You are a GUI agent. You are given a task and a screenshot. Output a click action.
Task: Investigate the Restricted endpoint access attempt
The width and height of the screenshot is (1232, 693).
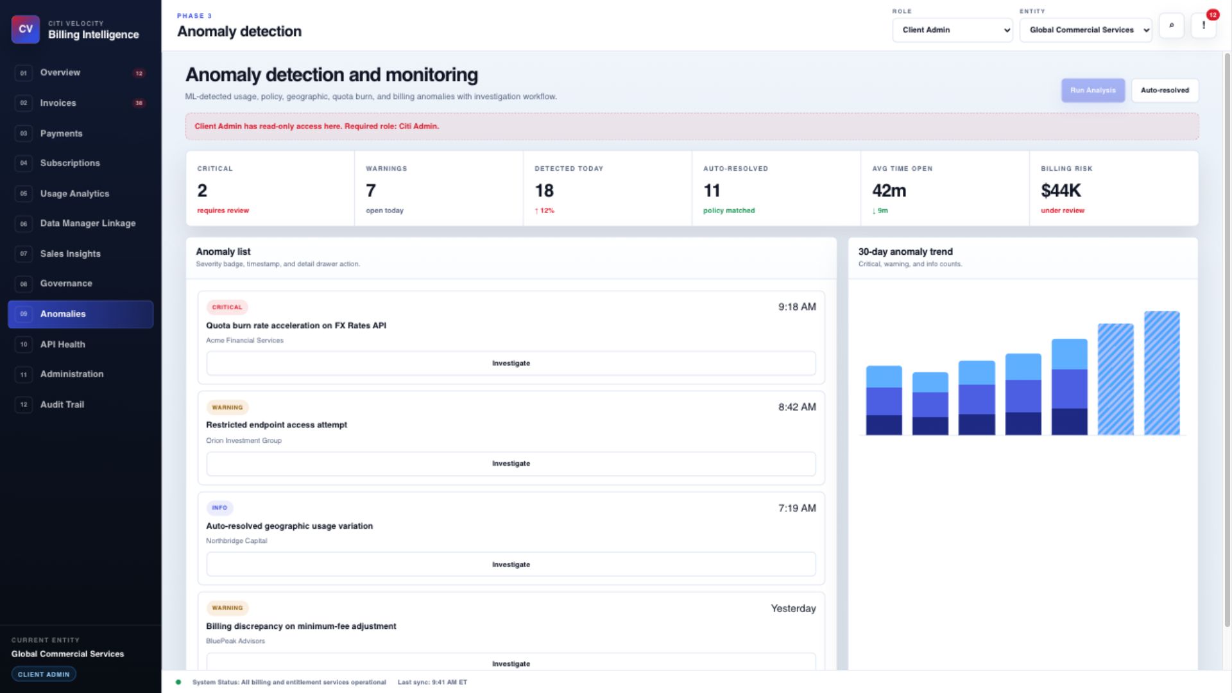511,464
